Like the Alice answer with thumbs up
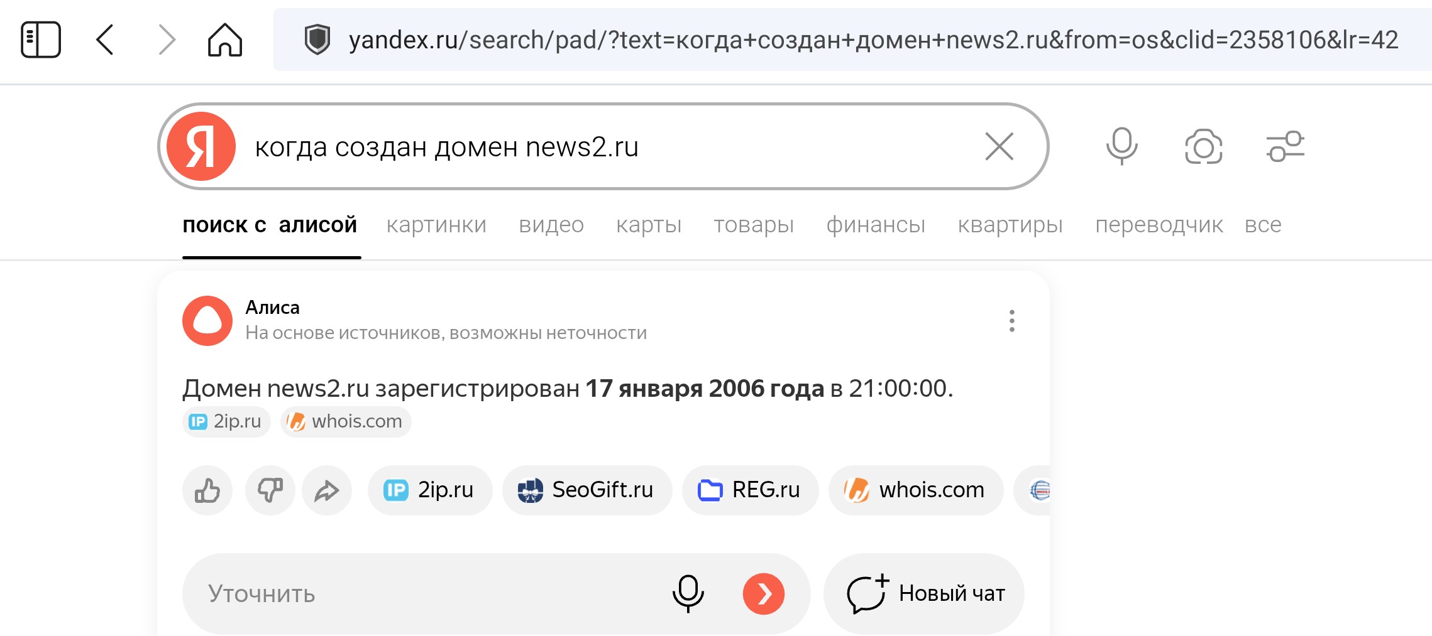 click(207, 490)
